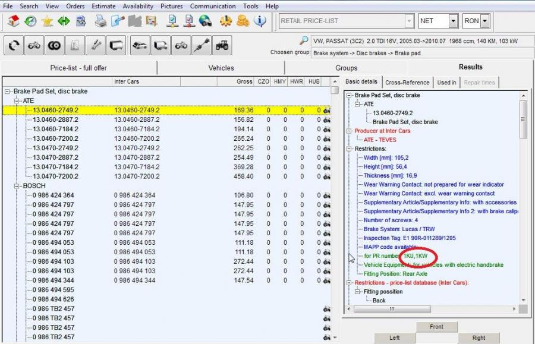Collapse the ATE brand tree node
The height and width of the screenshot is (344, 535).
[x=17, y=101]
